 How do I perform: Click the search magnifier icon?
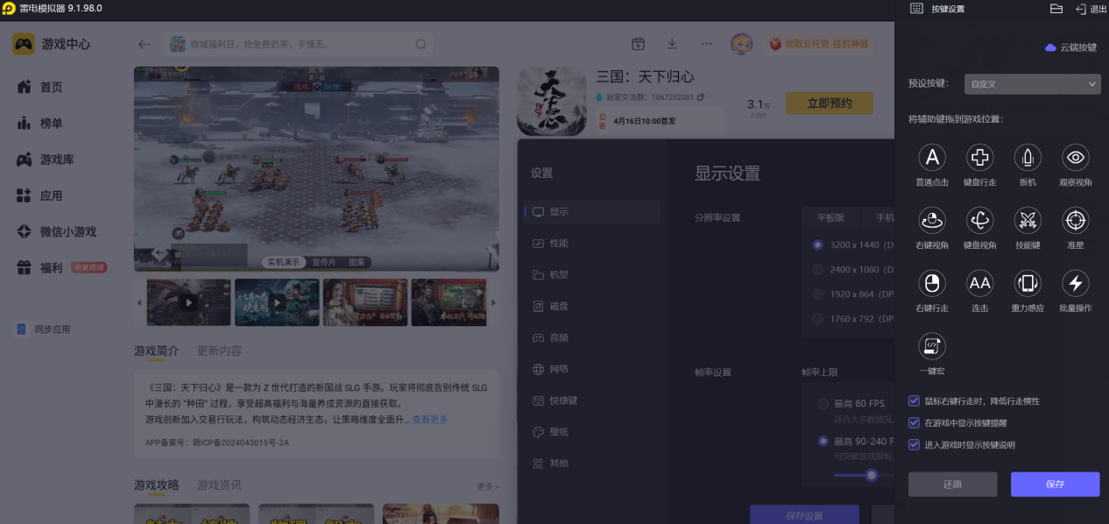tap(421, 44)
